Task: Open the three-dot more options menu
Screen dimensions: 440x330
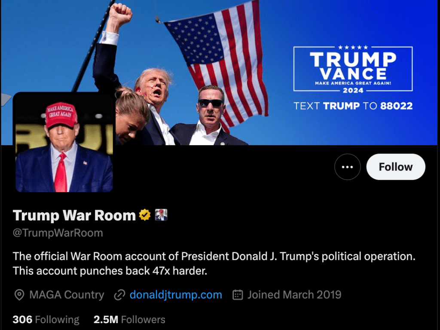Action: coord(347,167)
